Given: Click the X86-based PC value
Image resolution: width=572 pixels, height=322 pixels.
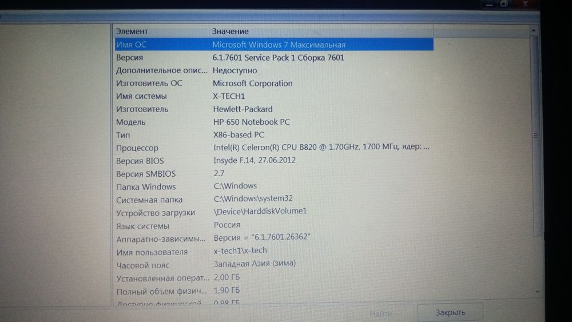Looking at the screenshot, I should click(239, 134).
